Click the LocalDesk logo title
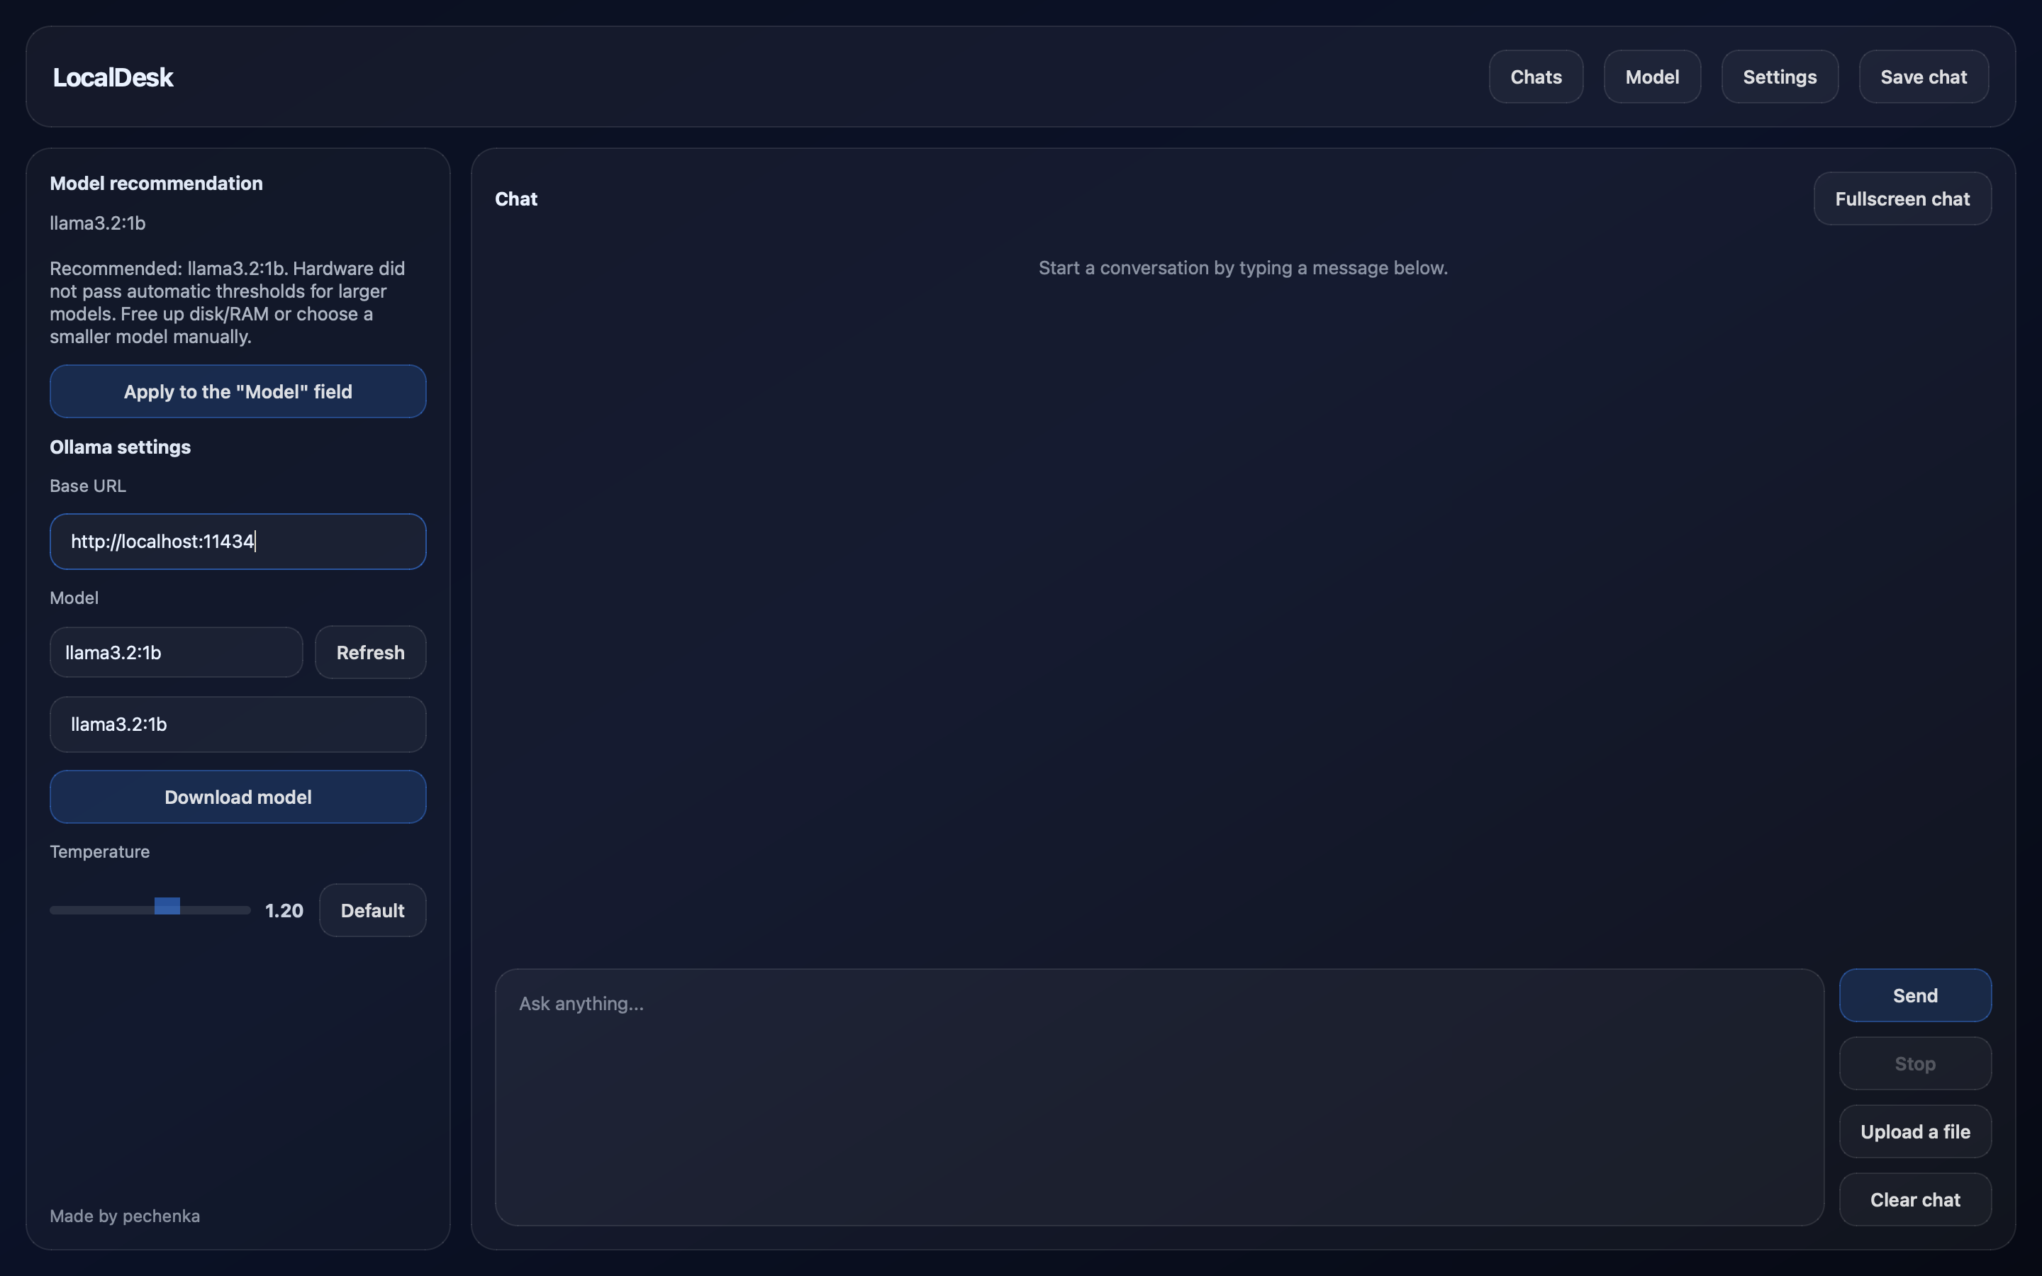Image resolution: width=2042 pixels, height=1276 pixels. pyautogui.click(x=113, y=77)
